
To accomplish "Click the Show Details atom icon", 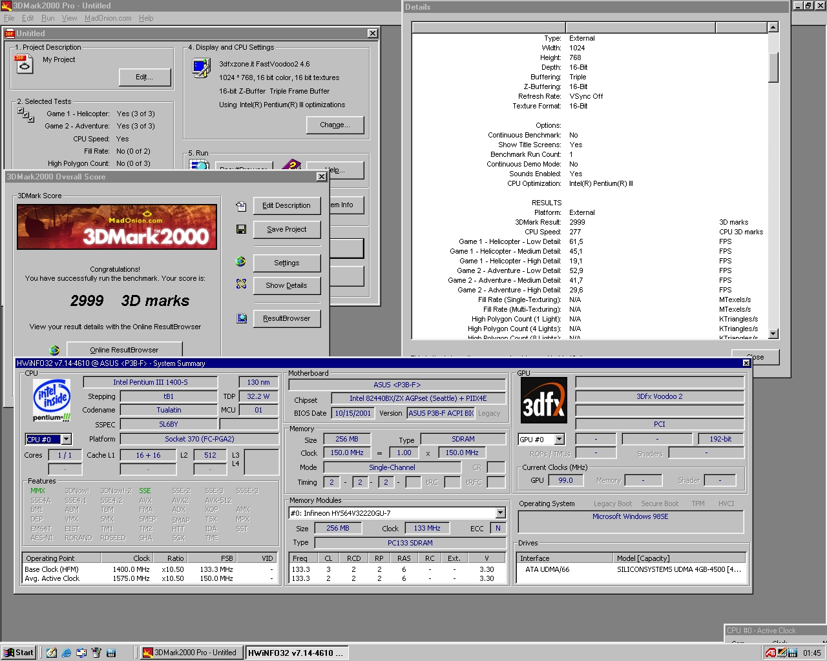I will coord(241,284).
